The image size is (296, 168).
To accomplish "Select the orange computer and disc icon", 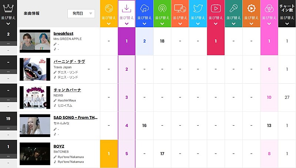I will 180,9.
